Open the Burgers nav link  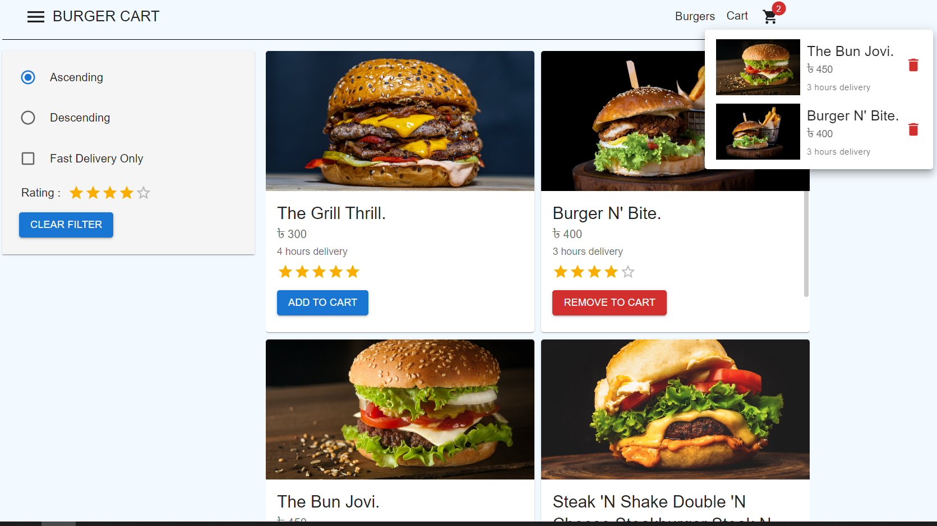(x=695, y=16)
